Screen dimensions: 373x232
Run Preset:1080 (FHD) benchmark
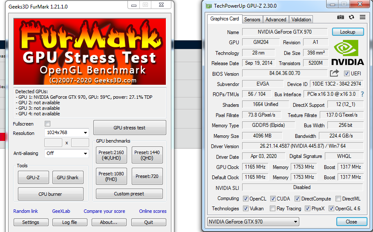(111, 176)
